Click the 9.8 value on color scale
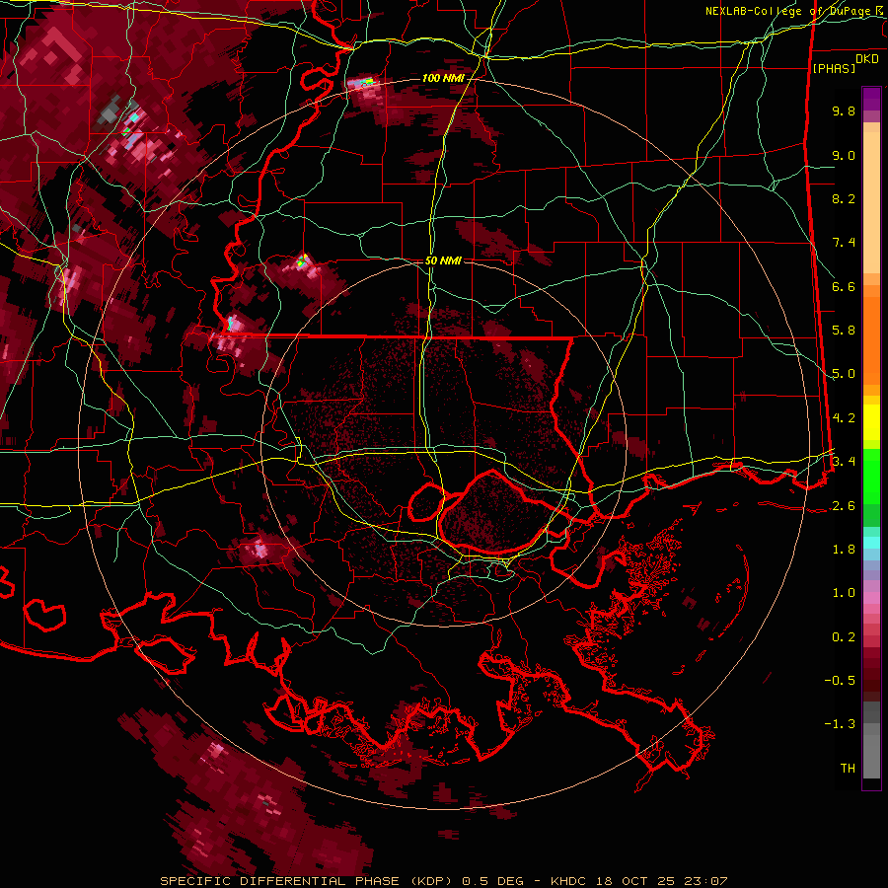Image resolution: width=888 pixels, height=888 pixels. tap(844, 111)
